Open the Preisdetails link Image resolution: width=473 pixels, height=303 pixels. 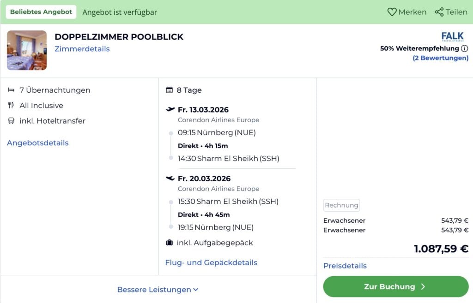(x=345, y=266)
